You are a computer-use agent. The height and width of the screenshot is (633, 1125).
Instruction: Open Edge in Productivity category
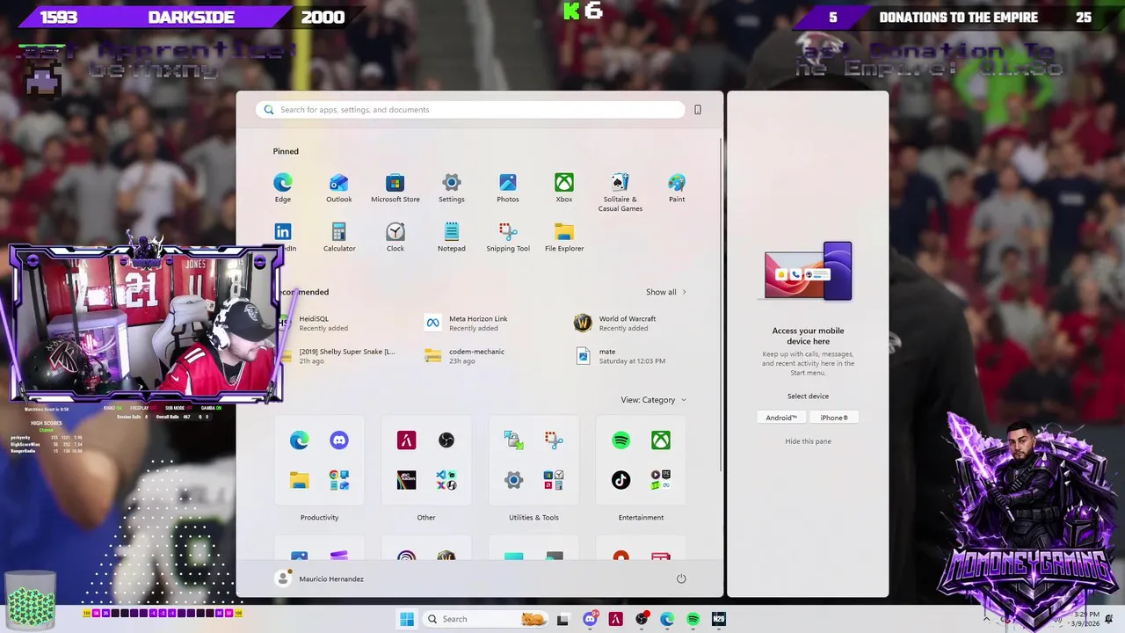click(x=299, y=440)
